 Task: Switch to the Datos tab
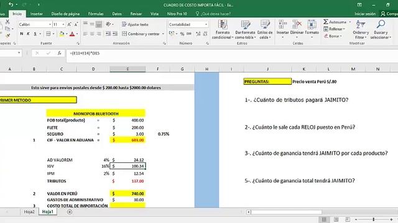click(117, 14)
